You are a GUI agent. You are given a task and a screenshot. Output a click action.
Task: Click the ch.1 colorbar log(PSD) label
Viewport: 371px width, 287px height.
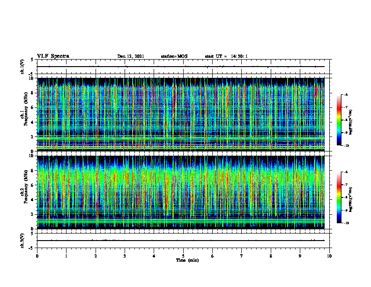click(x=351, y=122)
